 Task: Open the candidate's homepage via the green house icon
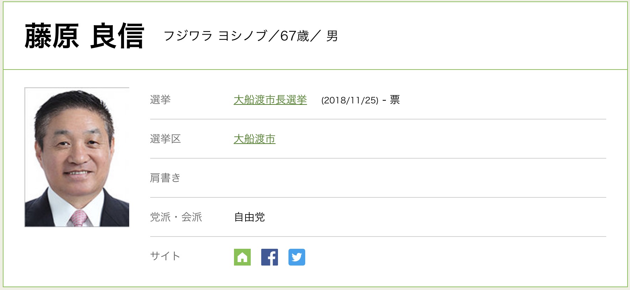pos(242,257)
